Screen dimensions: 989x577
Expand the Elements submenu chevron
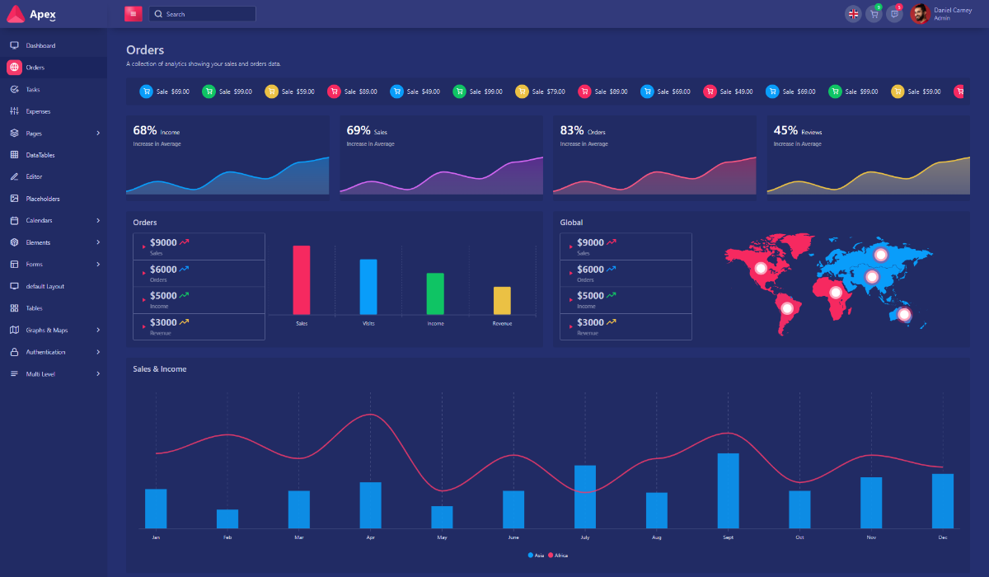pyautogui.click(x=98, y=242)
